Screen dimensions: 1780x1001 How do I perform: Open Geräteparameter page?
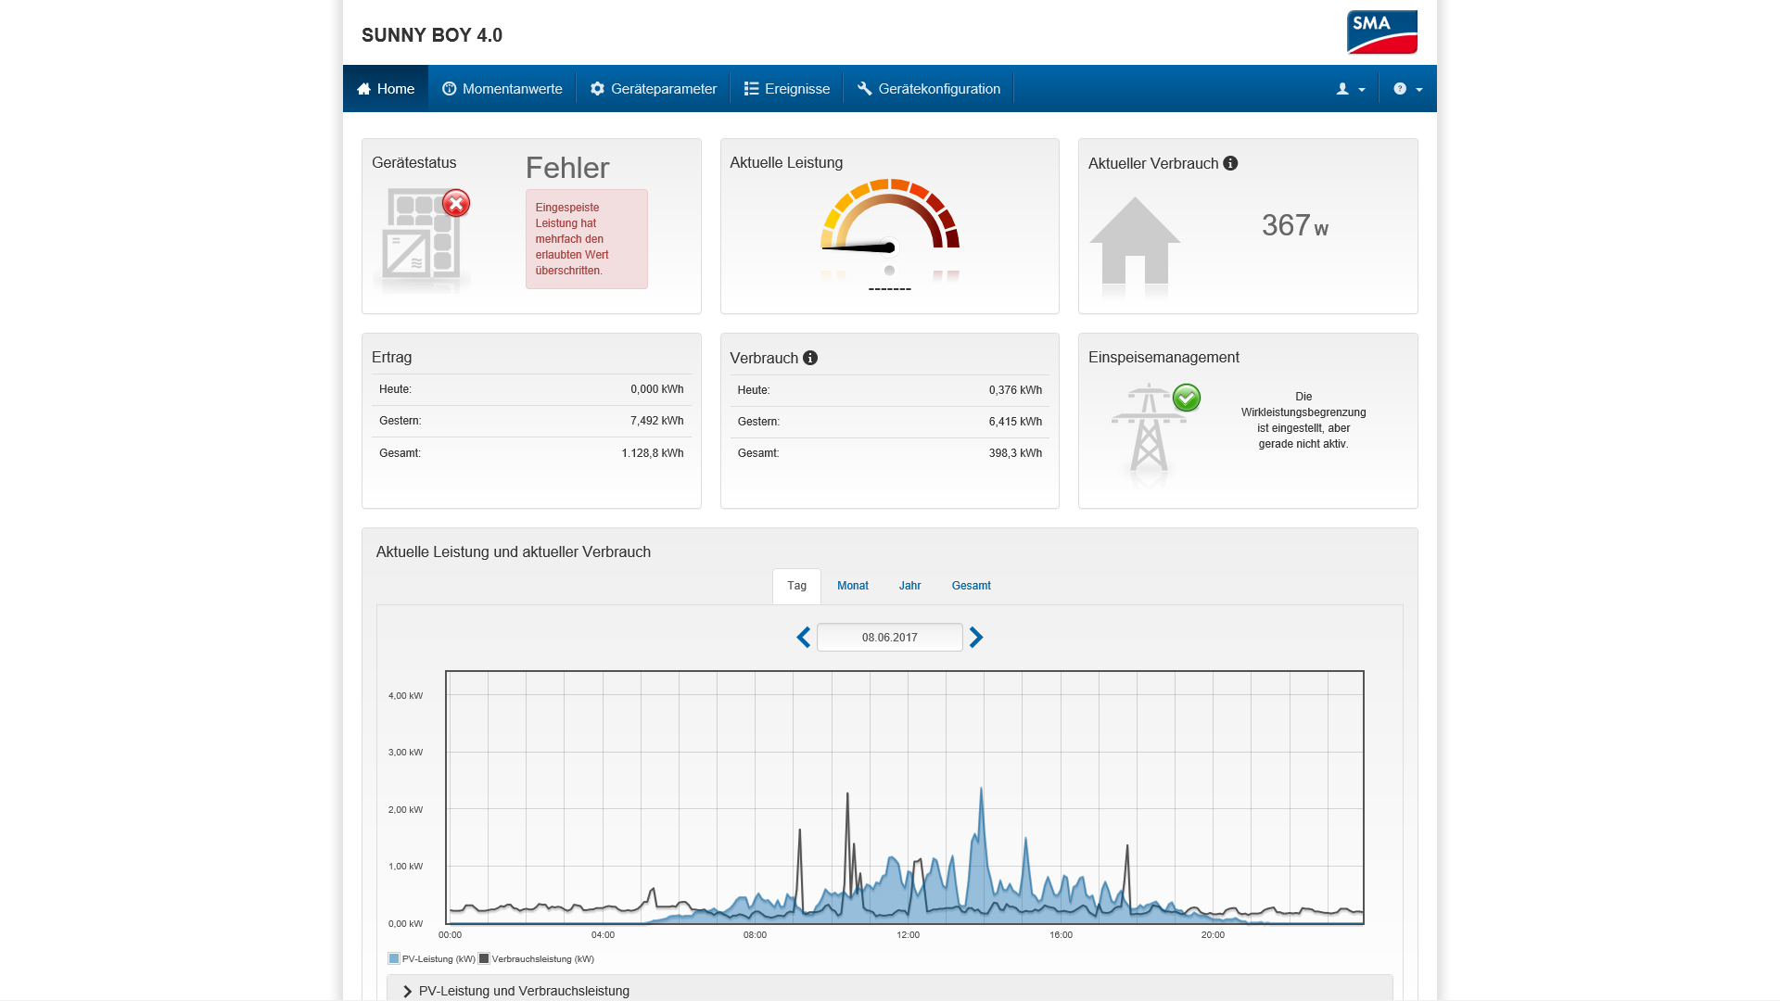(x=654, y=89)
